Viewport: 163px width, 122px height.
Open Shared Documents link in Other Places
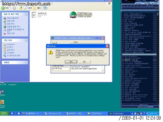click(x=11, y=50)
